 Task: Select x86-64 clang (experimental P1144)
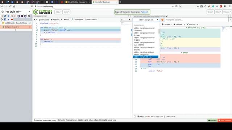pyautogui.click(x=146, y=34)
